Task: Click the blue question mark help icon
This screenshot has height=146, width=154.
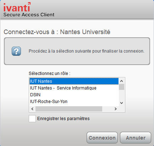Action: pyautogui.click(x=16, y=51)
